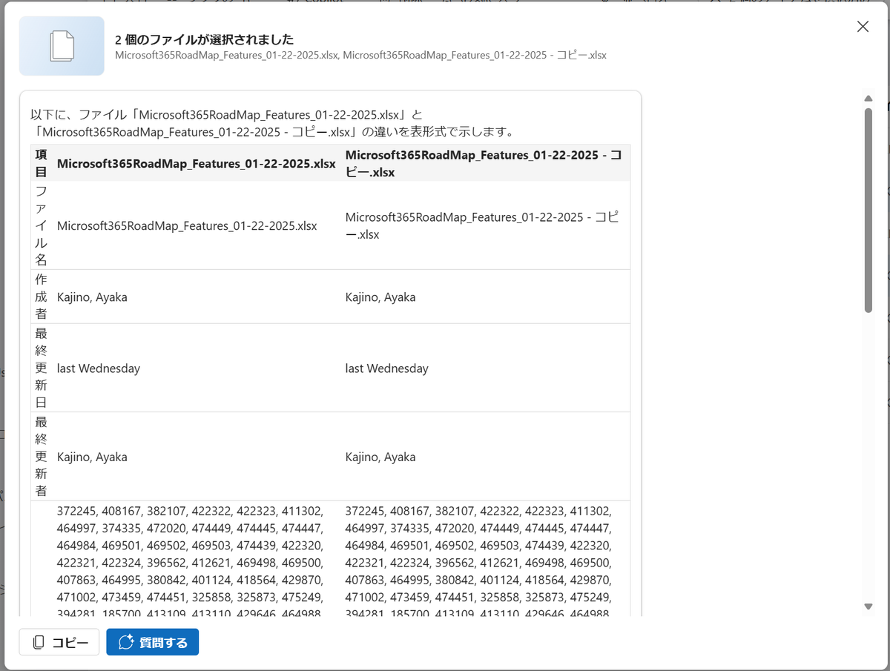Click the 最終更新日 row label

(42, 368)
